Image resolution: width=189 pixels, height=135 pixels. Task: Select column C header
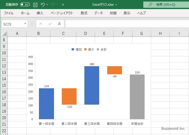click(63, 33)
